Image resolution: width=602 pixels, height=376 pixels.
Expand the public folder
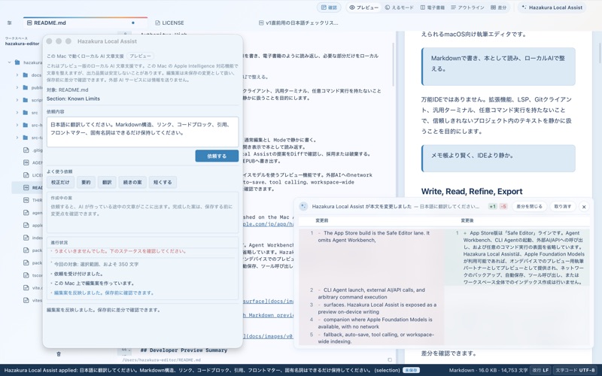pyautogui.click(x=17, y=87)
